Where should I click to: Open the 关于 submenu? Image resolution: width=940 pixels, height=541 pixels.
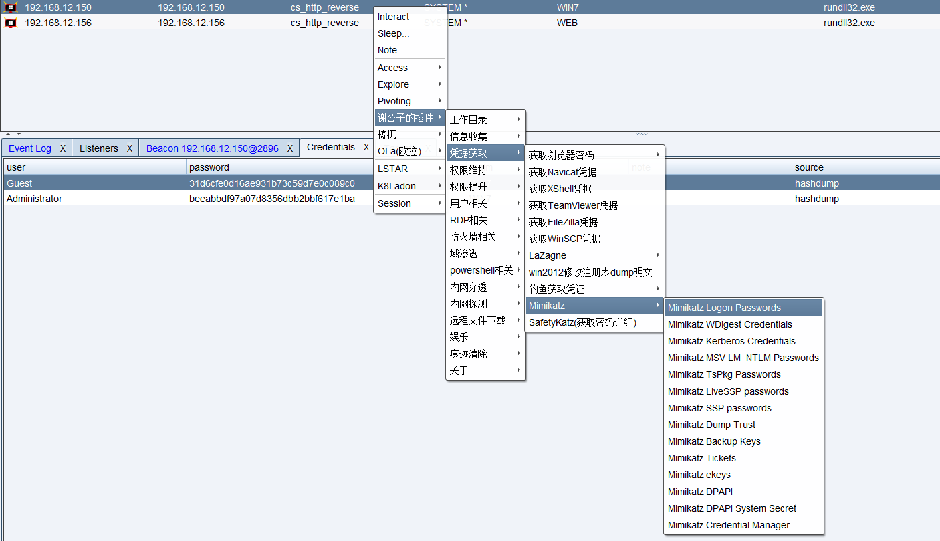[x=486, y=370]
